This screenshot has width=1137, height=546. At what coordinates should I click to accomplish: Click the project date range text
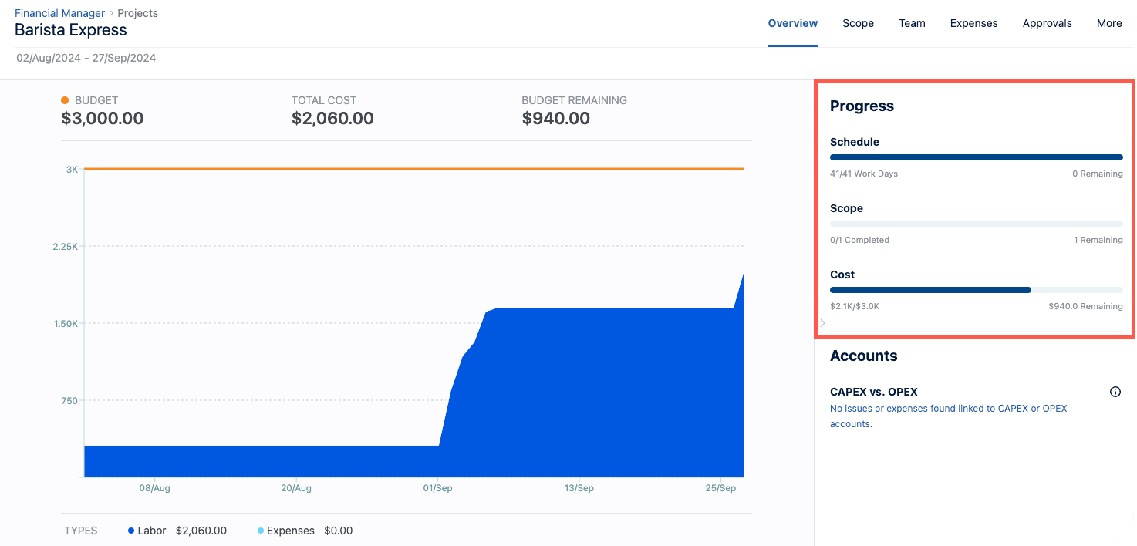(86, 58)
